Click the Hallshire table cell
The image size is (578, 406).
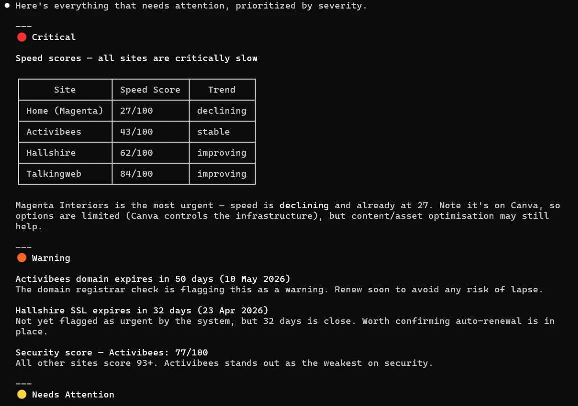tap(52, 153)
